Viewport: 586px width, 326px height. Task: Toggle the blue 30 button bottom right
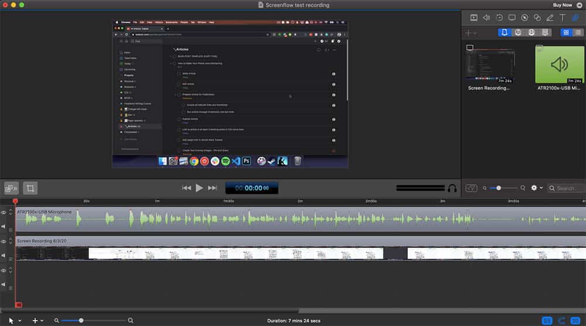pos(575,321)
